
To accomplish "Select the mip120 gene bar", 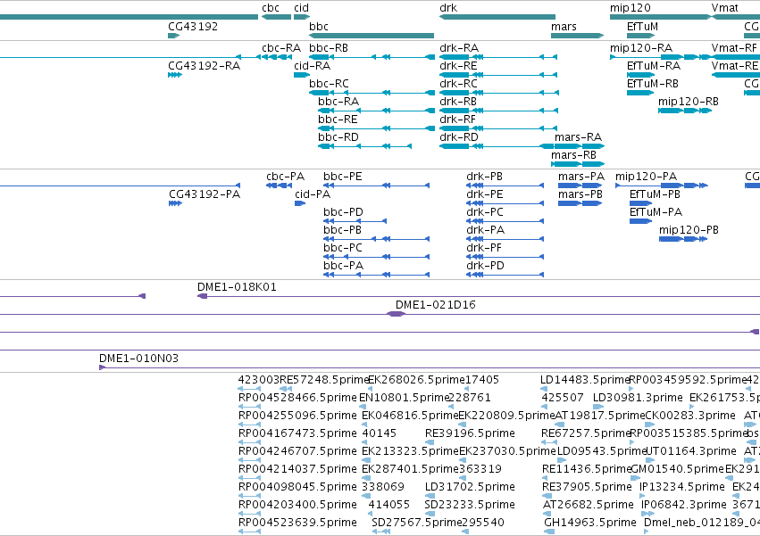I will coord(660,17).
